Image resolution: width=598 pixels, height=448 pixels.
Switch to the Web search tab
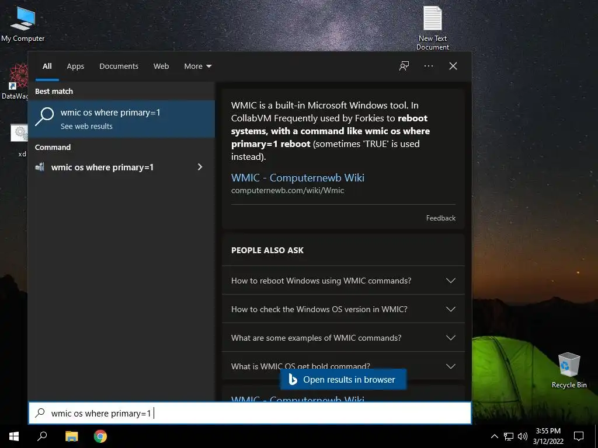(161, 66)
